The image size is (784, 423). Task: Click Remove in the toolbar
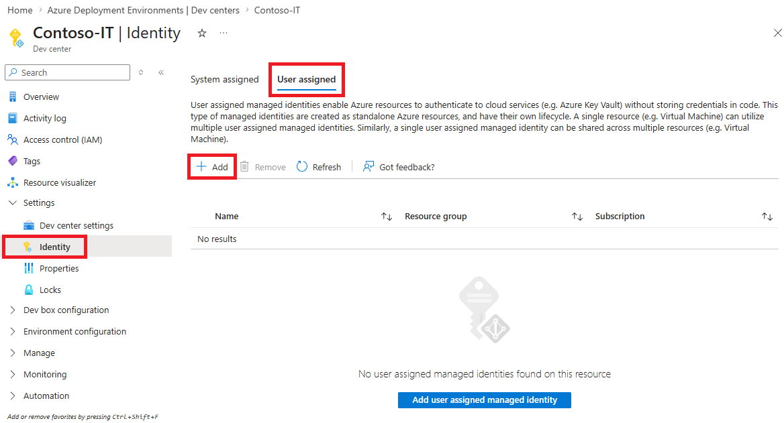pyautogui.click(x=263, y=167)
